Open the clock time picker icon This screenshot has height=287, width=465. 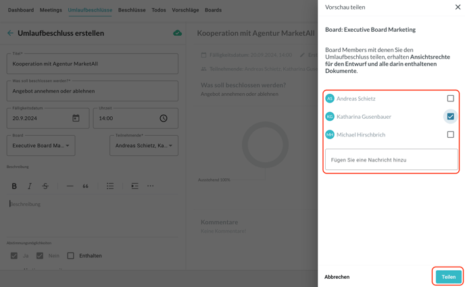coord(164,118)
